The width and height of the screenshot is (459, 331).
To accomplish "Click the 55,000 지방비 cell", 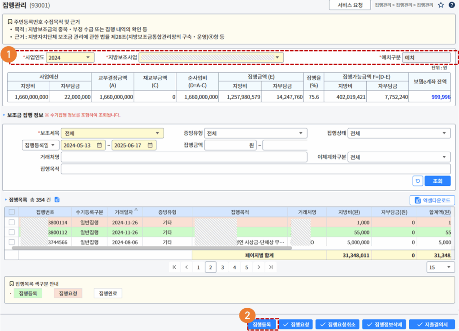I will [x=349, y=232].
